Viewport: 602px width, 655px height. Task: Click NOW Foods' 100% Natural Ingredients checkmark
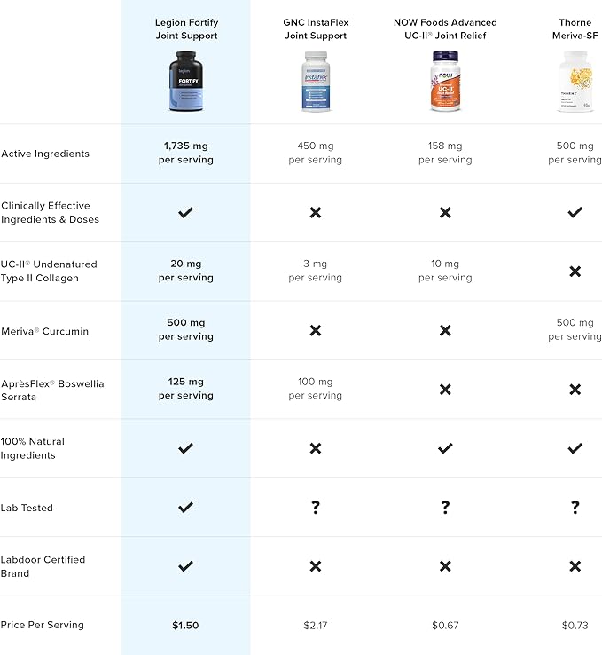pyautogui.click(x=446, y=448)
